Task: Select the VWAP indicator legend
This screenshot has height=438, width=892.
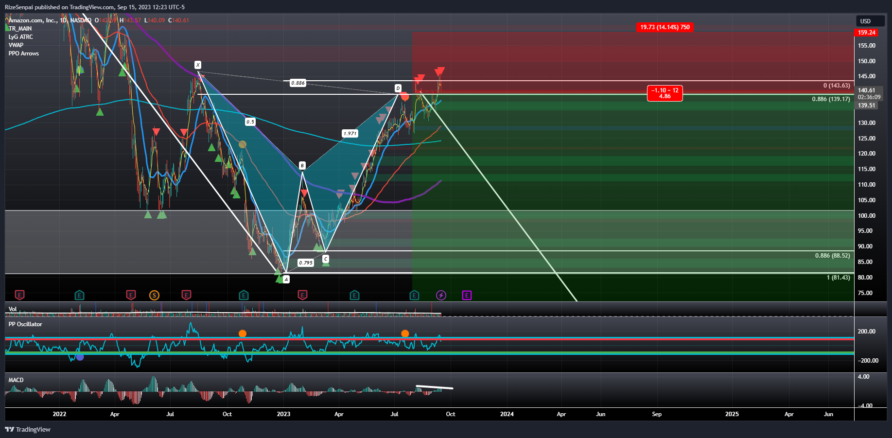Action: [x=16, y=45]
